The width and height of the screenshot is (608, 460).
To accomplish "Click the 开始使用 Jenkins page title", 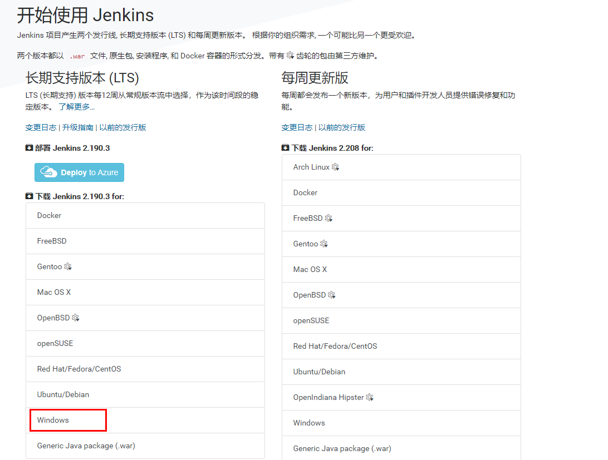I will pos(85,16).
